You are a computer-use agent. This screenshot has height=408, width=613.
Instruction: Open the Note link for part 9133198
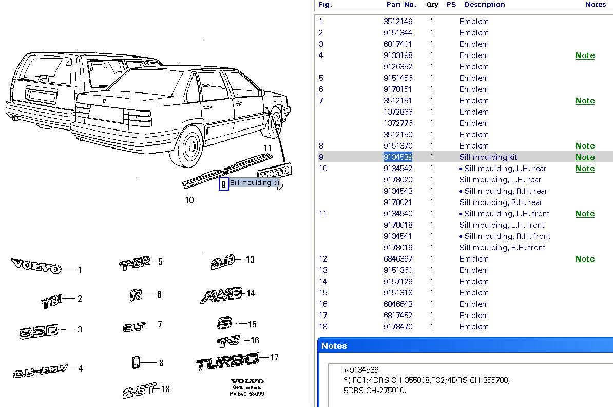pos(585,55)
